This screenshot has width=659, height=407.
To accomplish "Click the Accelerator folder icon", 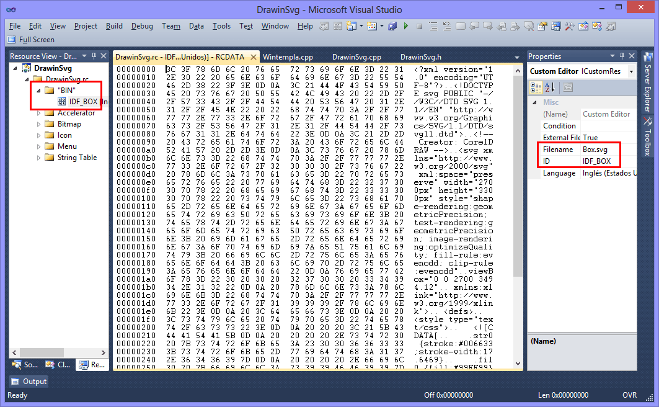I will pos(50,113).
